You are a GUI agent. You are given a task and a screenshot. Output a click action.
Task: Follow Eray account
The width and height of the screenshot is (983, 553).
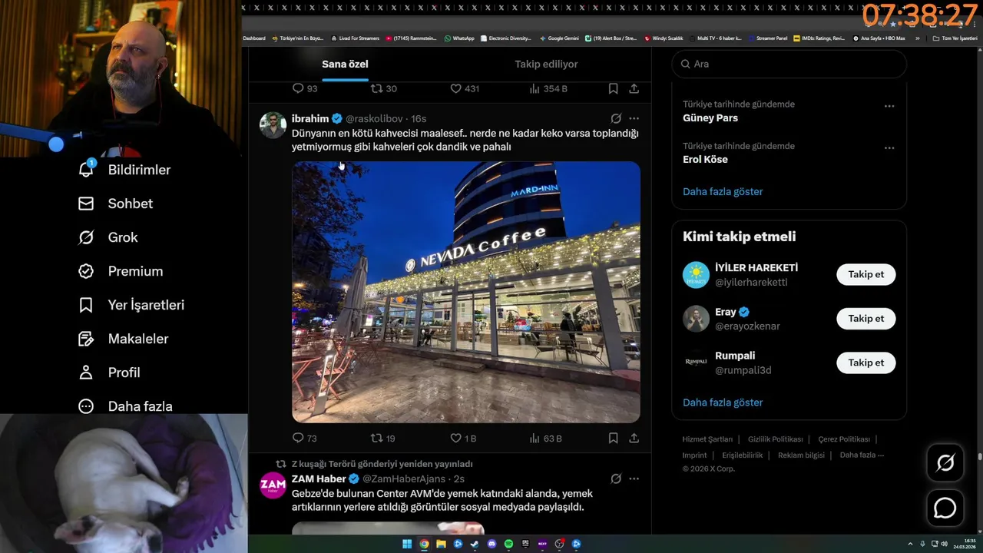pos(866,318)
